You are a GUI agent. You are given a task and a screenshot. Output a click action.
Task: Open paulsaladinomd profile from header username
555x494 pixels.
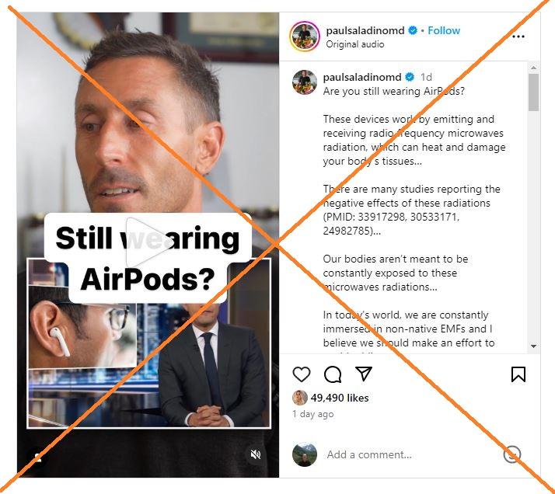[x=365, y=30]
